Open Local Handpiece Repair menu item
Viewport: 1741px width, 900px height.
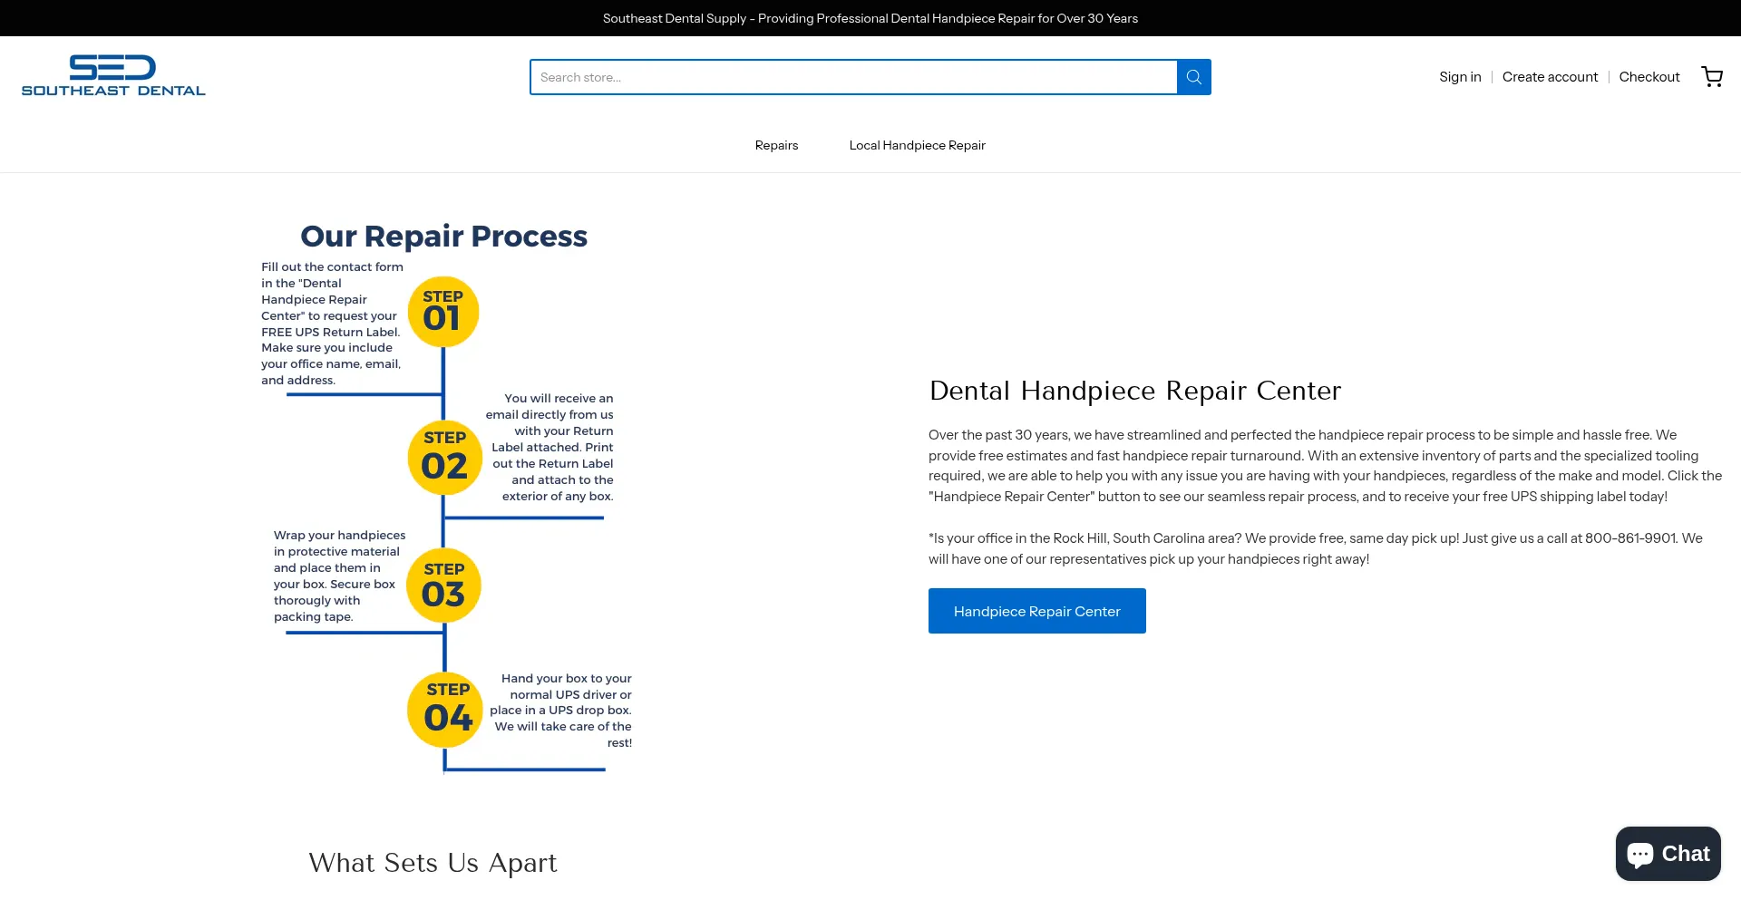917,145
